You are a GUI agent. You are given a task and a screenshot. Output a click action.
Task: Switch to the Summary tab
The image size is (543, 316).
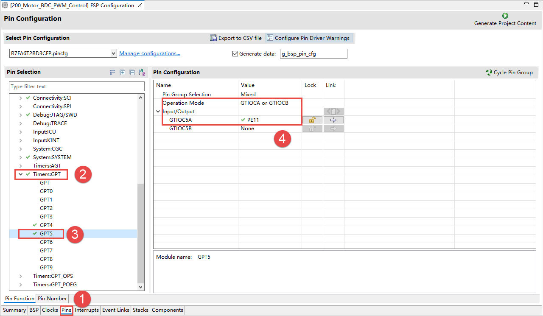tap(14, 310)
